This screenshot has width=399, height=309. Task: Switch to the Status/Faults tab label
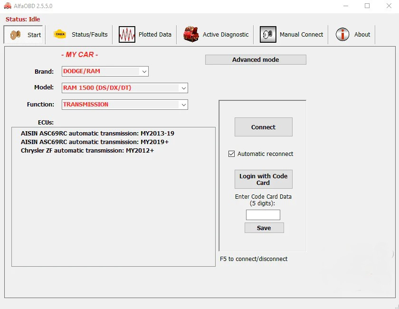(89, 35)
